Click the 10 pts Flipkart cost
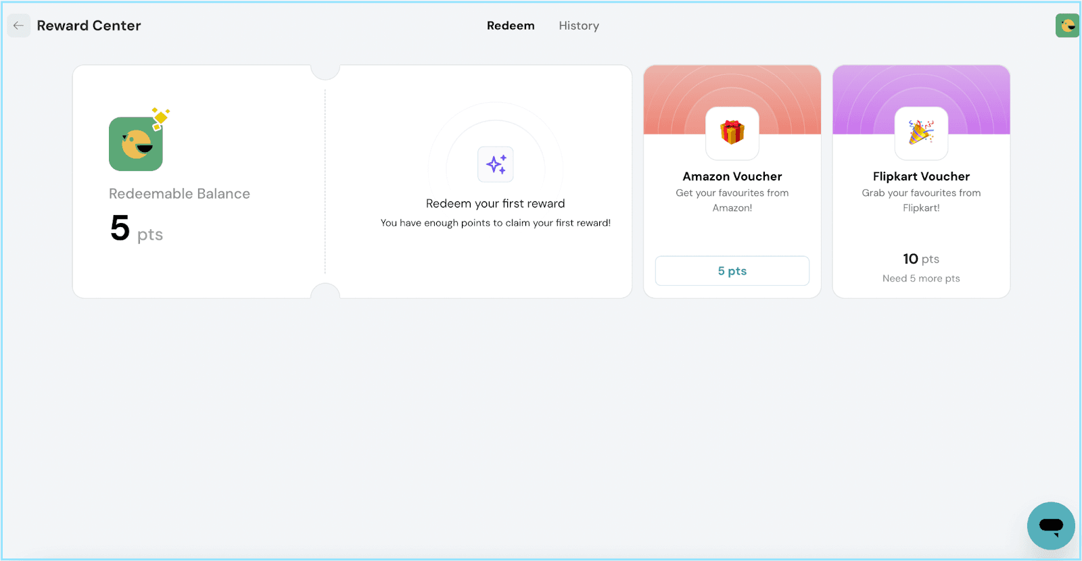 point(921,259)
